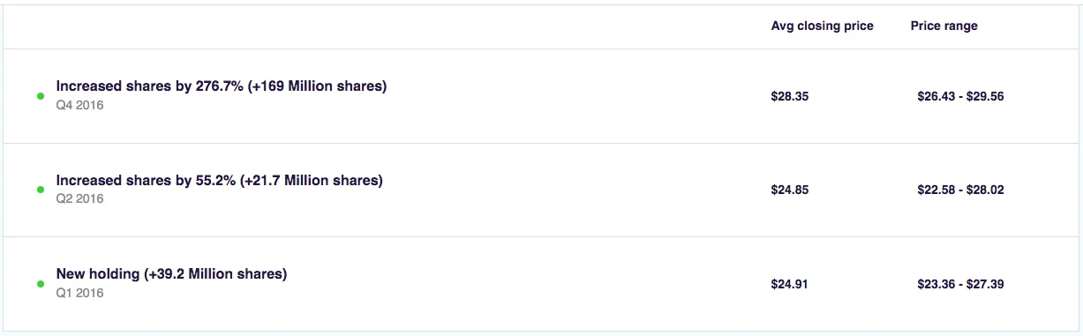Screen dimensions: 1083x336
Task: Click the Q4 2016 quarter label
Action: click(79, 105)
